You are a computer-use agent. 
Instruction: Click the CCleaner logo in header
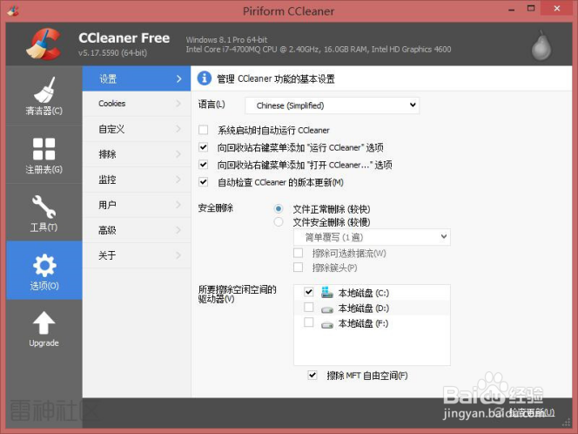(x=44, y=44)
